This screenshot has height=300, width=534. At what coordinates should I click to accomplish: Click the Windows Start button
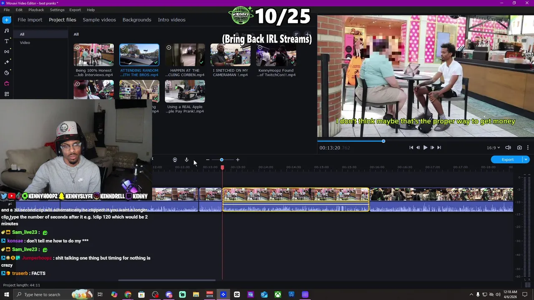pyautogui.click(x=6, y=295)
